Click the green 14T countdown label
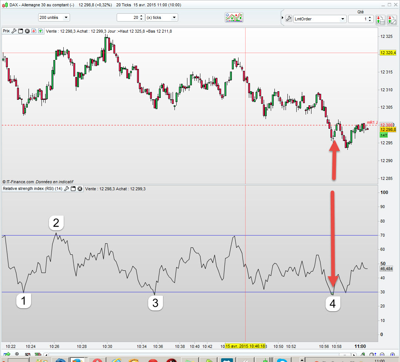400x362 pixels. pyautogui.click(x=384, y=135)
